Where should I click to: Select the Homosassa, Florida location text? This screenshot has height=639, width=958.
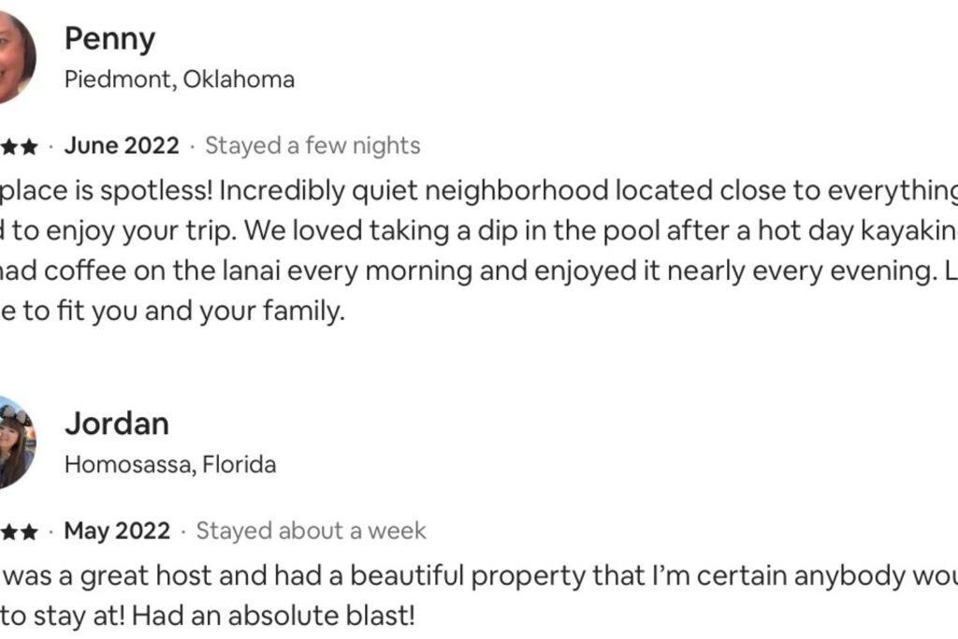(x=170, y=464)
